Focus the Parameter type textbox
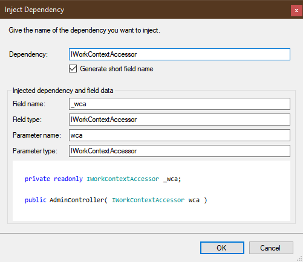The width and height of the screenshot is (303, 262). point(180,151)
